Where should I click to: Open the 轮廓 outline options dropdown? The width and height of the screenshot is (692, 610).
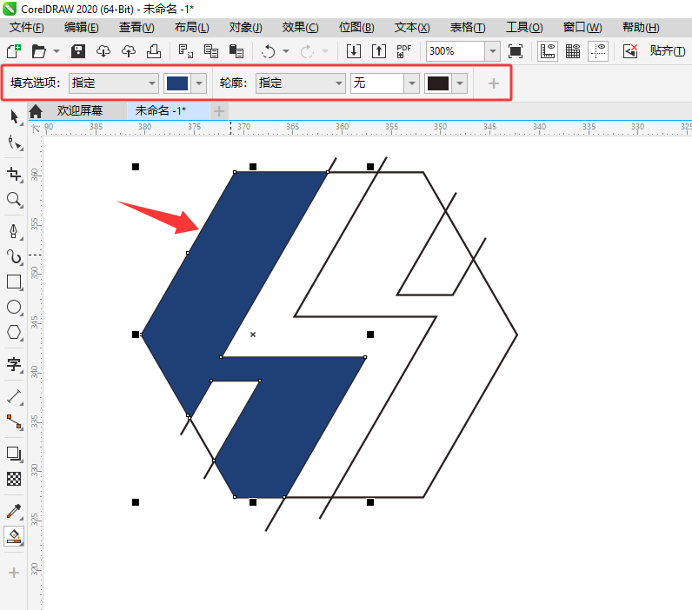300,83
